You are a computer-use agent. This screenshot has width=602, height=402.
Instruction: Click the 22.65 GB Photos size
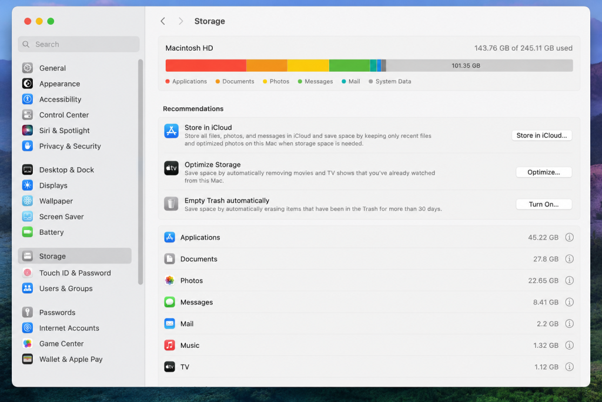click(x=543, y=281)
